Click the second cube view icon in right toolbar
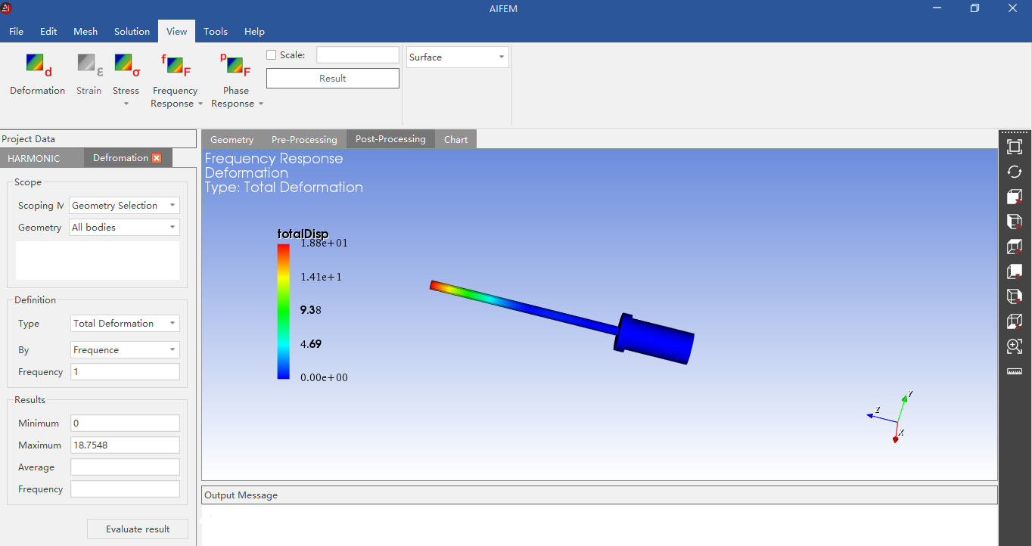This screenshot has width=1032, height=546. pyautogui.click(x=1015, y=222)
